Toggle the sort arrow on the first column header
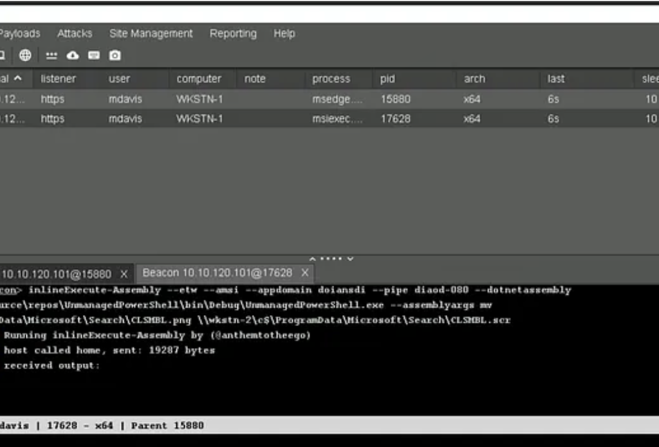The image size is (659, 447). pyautogui.click(x=17, y=78)
